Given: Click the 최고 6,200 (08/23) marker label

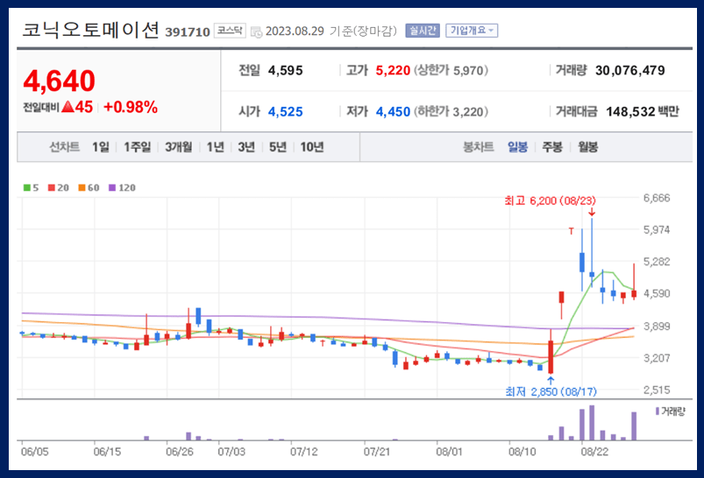Looking at the screenshot, I should pos(550,200).
